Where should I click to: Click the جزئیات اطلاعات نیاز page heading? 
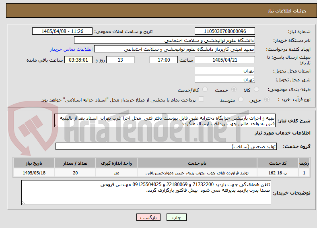coord(287,11)
